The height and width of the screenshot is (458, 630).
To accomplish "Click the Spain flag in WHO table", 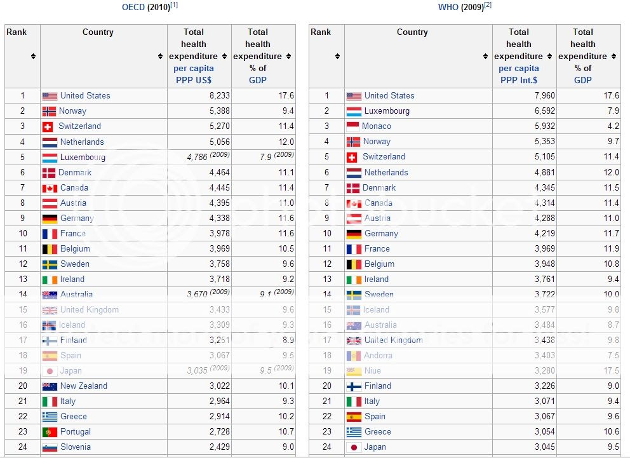I will (x=354, y=417).
